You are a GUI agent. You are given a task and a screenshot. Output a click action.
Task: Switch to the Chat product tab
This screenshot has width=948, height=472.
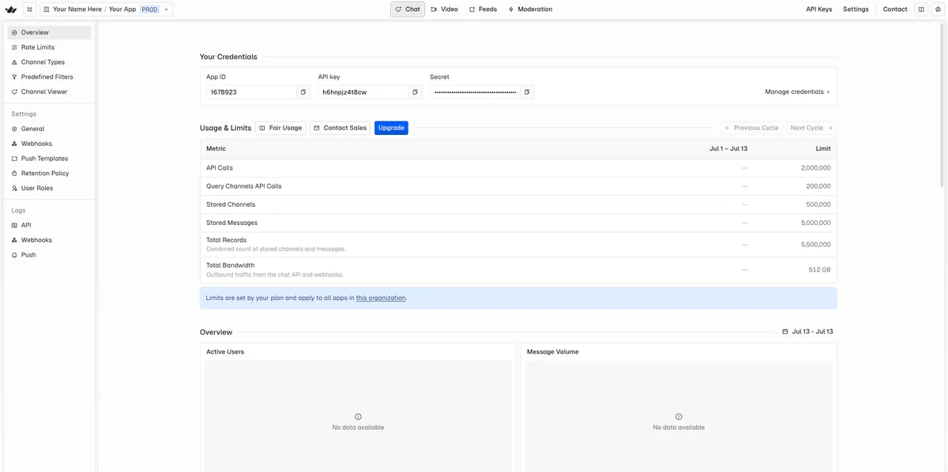(x=408, y=9)
